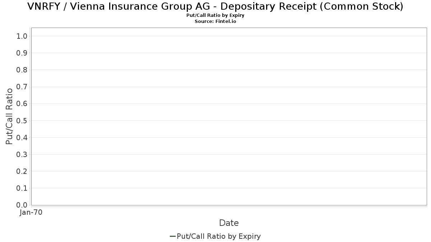Click the center of the empty plot area

tap(229, 116)
